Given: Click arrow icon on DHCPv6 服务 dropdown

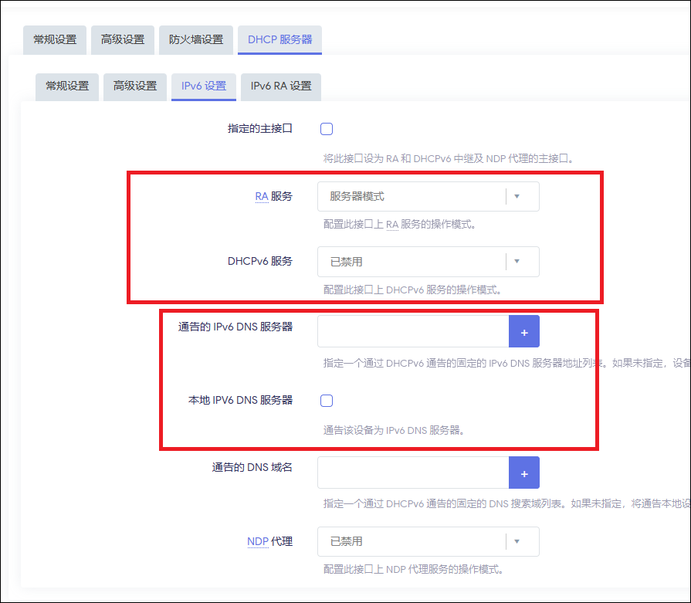Looking at the screenshot, I should [x=517, y=262].
